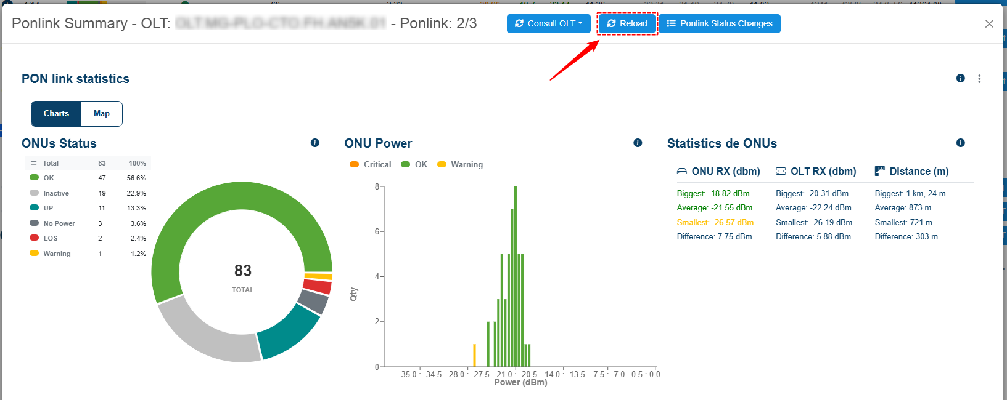Click the ONUs Status info icon

[x=315, y=143]
